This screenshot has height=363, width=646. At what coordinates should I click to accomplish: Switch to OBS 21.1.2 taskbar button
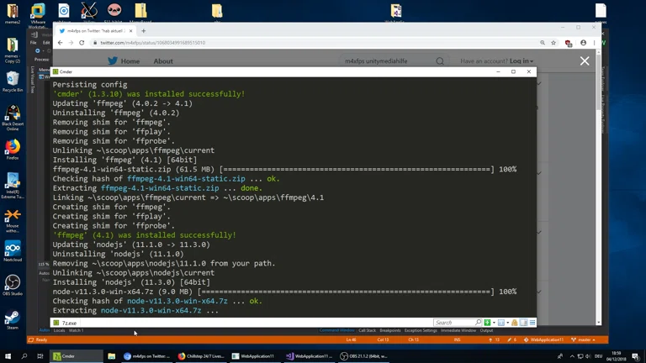point(364,356)
